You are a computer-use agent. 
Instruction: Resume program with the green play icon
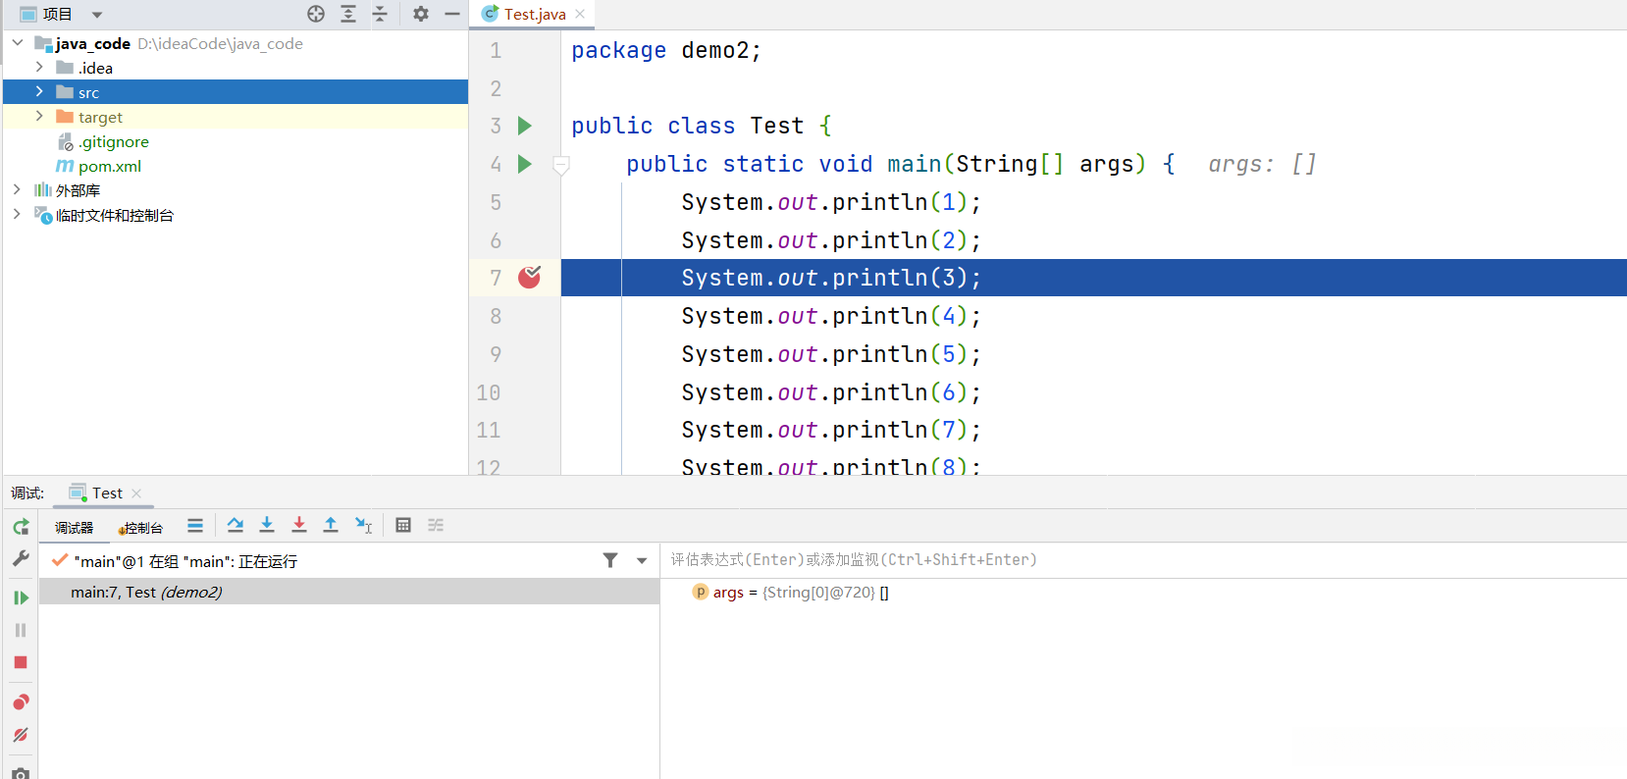(x=21, y=597)
